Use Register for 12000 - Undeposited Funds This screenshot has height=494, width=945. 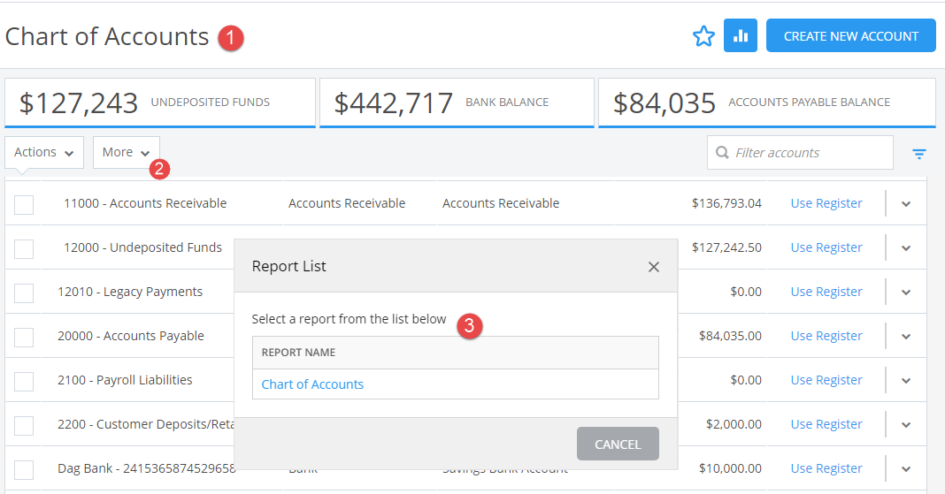pos(826,247)
